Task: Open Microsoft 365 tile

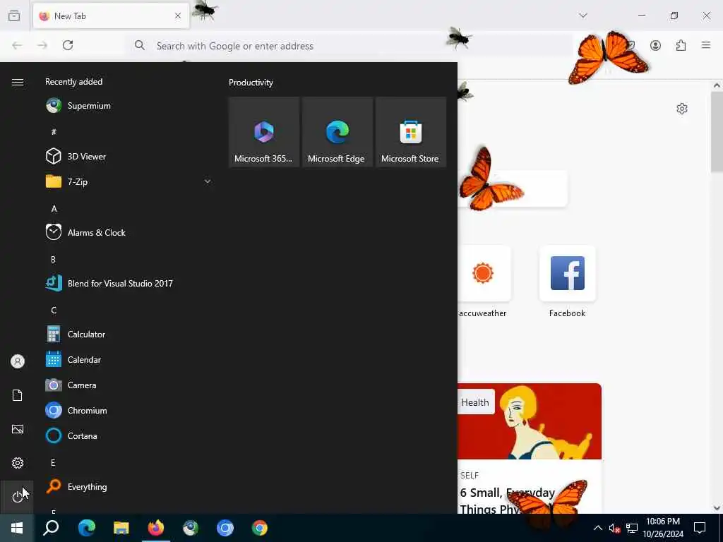Action: [x=264, y=132]
